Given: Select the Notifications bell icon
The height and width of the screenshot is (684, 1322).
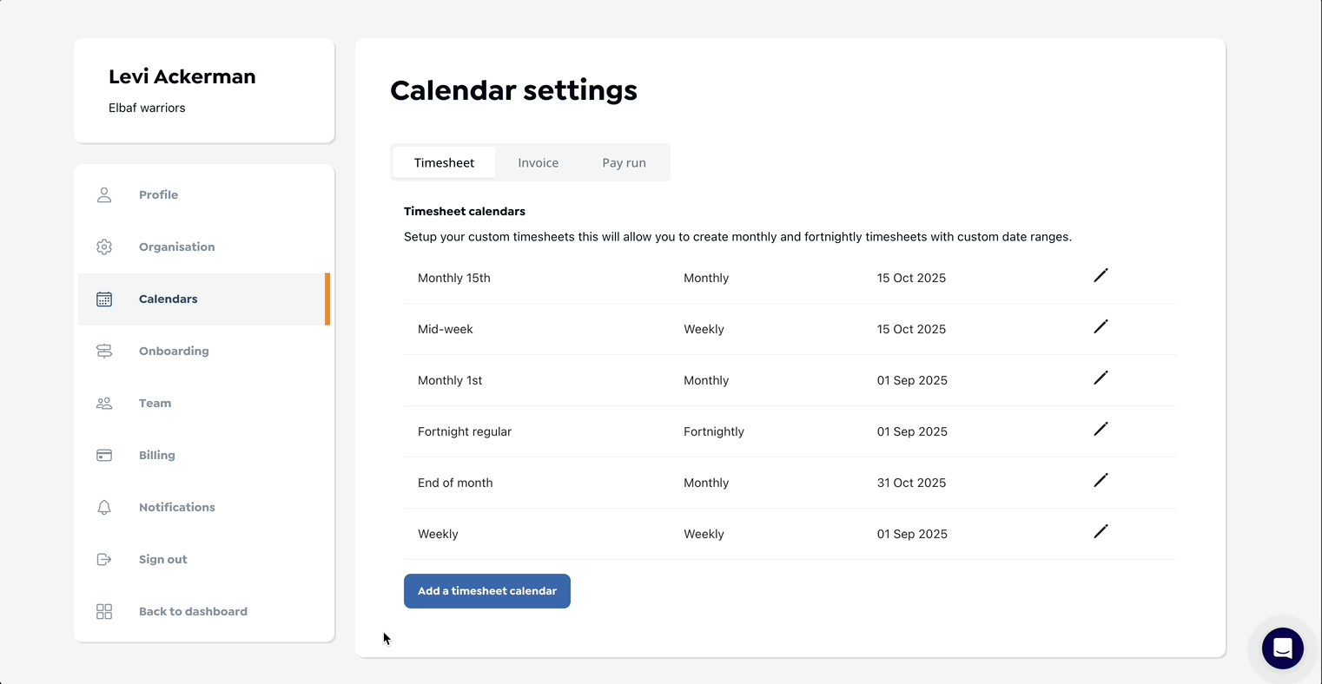Looking at the screenshot, I should coord(104,507).
